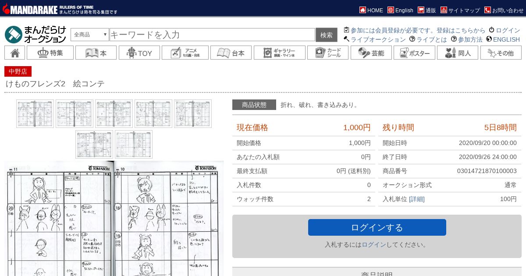This screenshot has height=276, width=526.
Task: Click the item number 03014721870100003
Action: point(487,171)
